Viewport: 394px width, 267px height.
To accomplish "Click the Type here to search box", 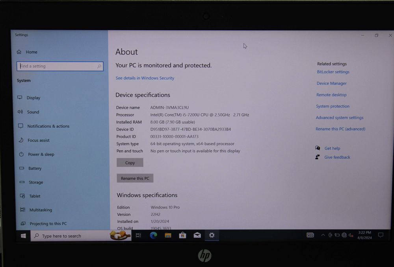I will click(x=81, y=236).
